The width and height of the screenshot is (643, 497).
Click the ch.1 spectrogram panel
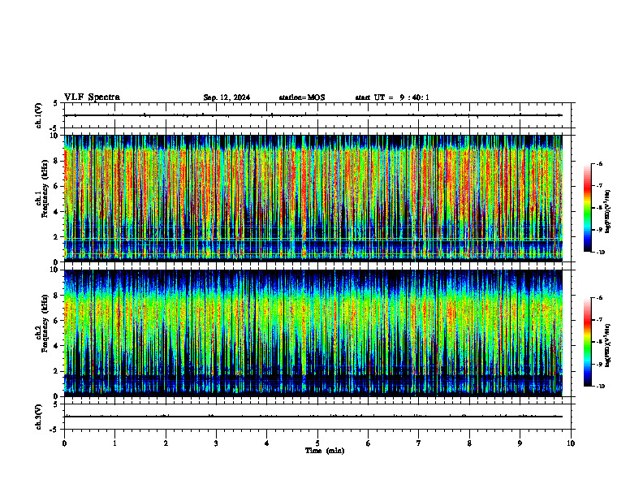pyautogui.click(x=313, y=198)
